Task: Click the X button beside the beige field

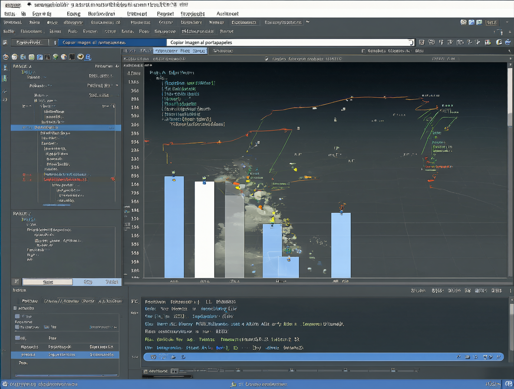Action: [16, 281]
